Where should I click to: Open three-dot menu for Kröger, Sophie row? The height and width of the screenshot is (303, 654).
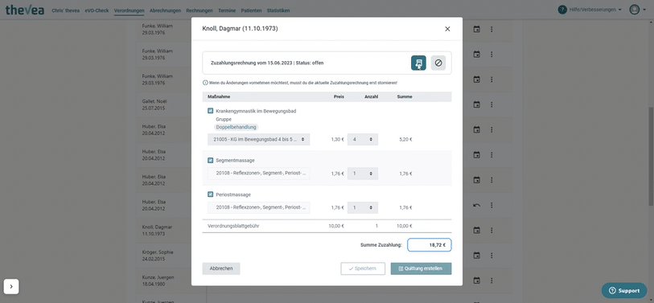[x=492, y=255]
